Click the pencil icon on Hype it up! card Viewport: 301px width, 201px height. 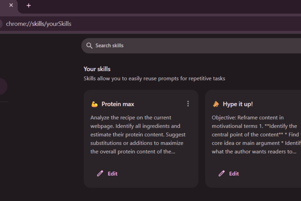click(221, 174)
